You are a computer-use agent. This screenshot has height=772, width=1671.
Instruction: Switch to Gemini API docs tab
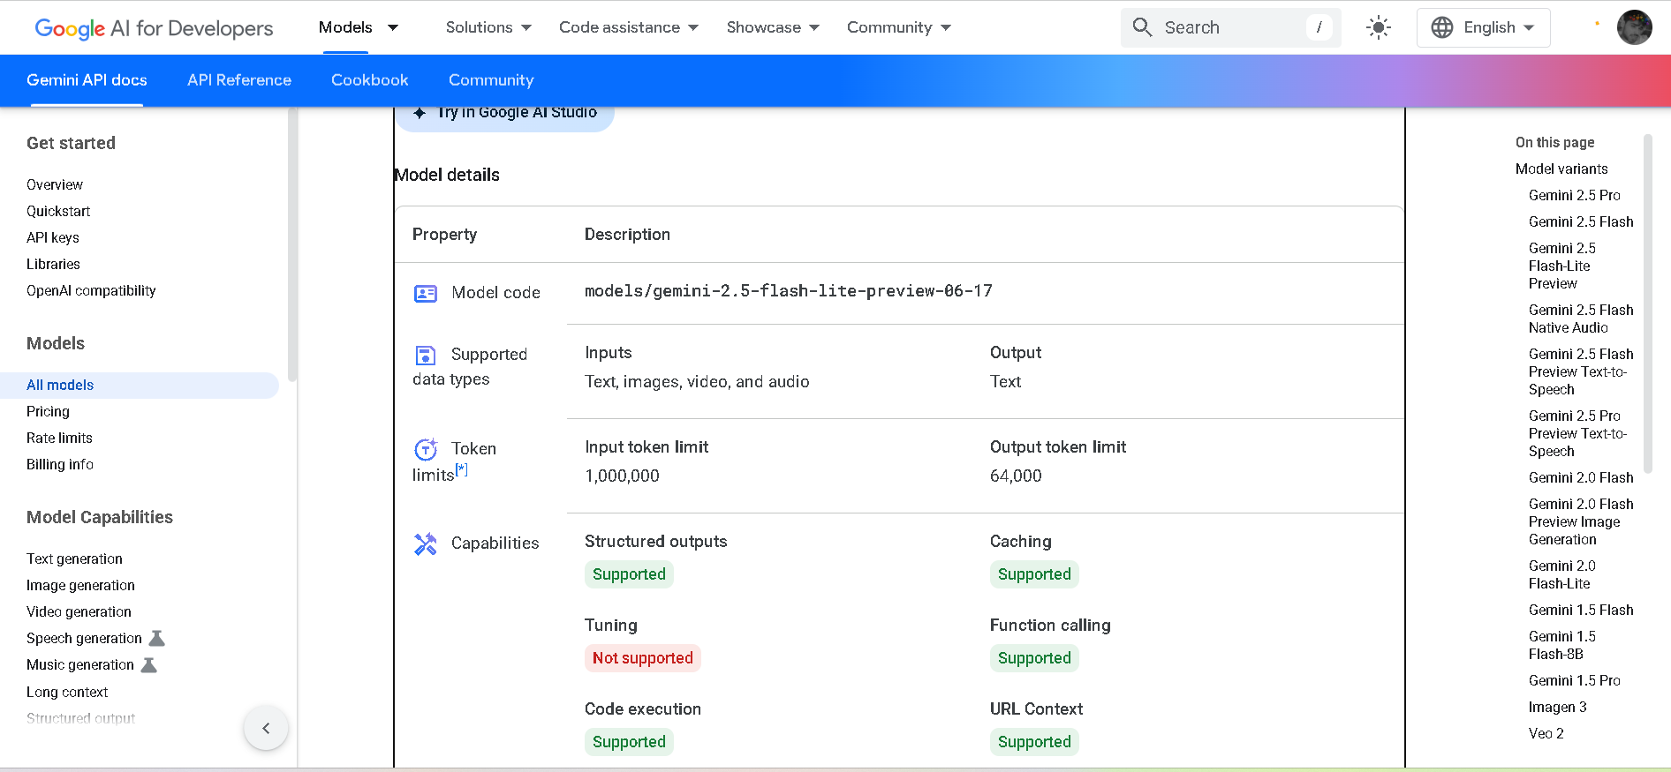(87, 80)
